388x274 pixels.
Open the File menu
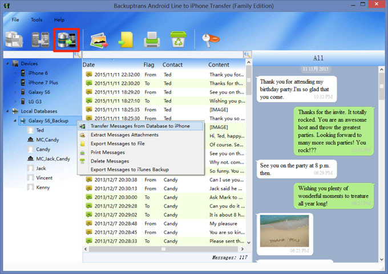point(15,20)
